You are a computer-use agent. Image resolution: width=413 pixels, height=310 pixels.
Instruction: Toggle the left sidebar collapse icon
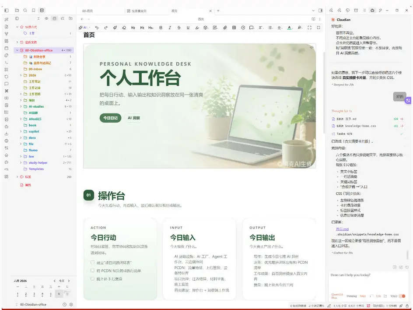pos(7,10)
